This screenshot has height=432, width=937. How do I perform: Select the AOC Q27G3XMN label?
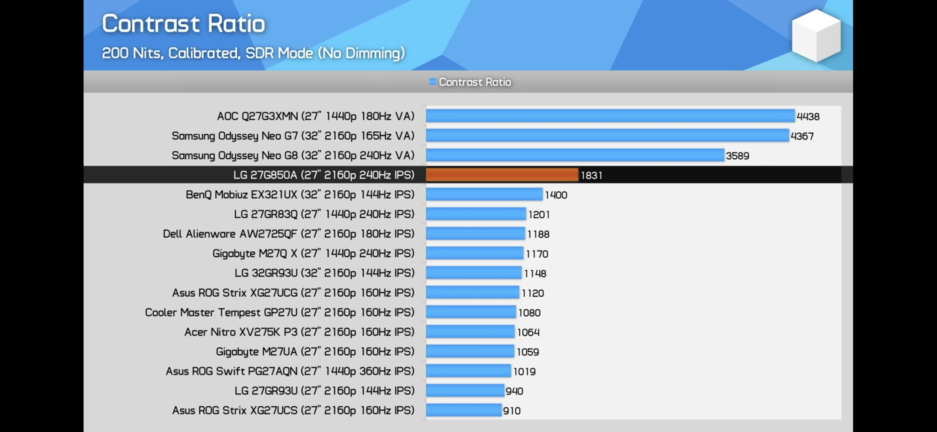(x=316, y=116)
